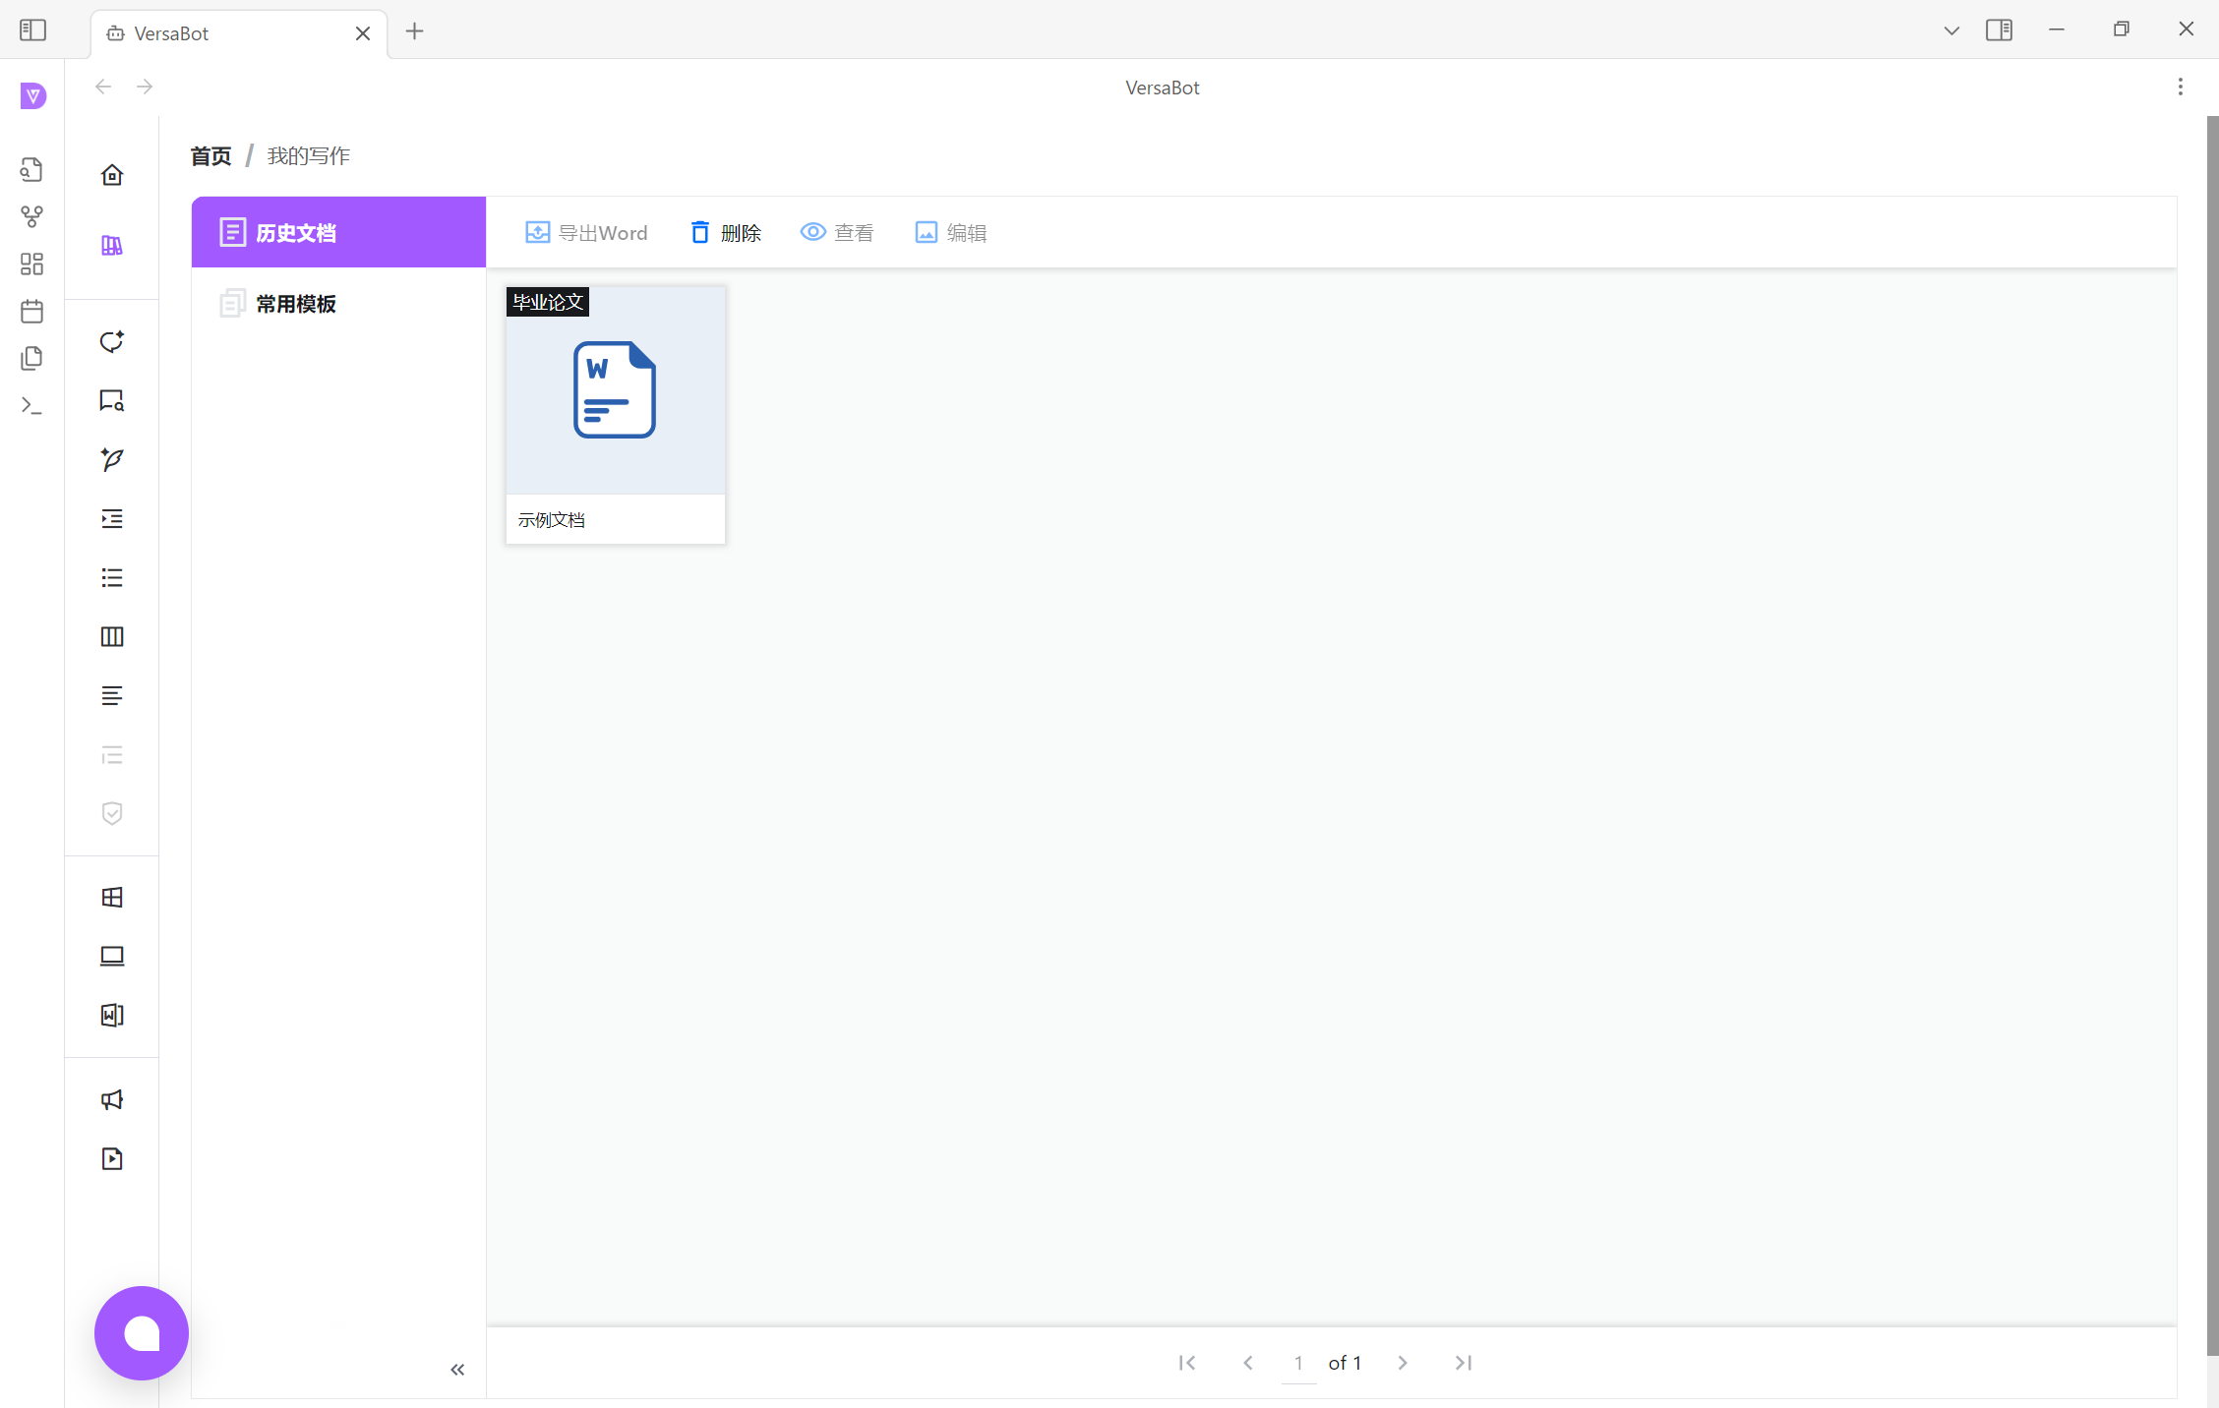Click the megaphone announcement icon

(112, 1099)
